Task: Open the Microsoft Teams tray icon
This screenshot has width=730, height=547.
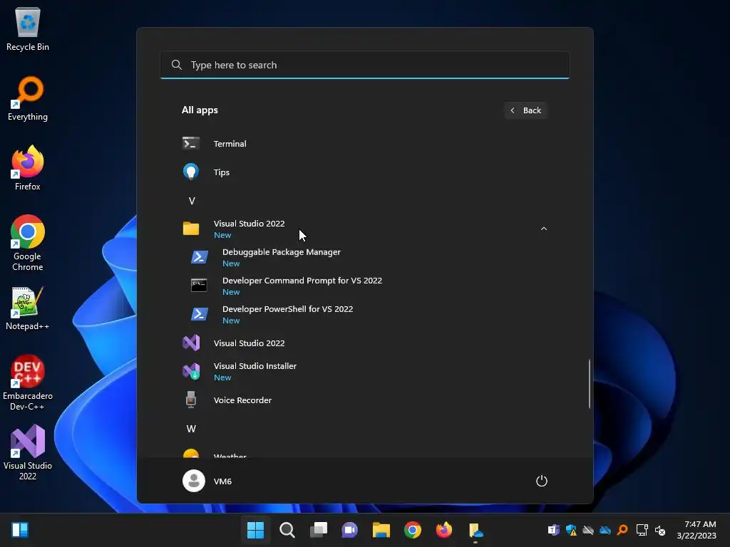Action: (553, 530)
